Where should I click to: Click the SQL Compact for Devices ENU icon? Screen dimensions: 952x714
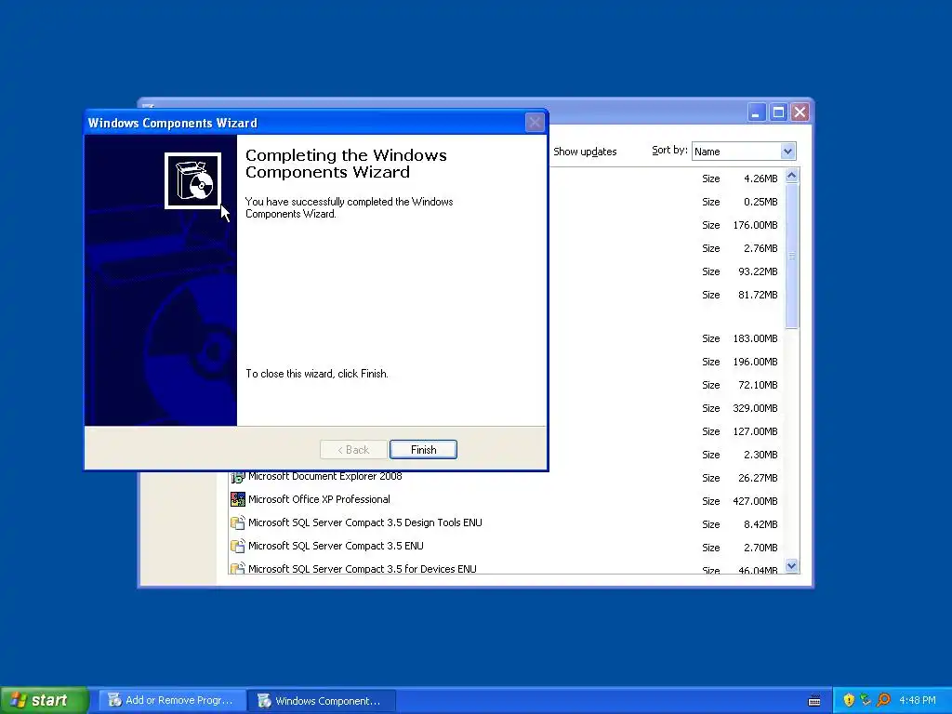point(237,568)
